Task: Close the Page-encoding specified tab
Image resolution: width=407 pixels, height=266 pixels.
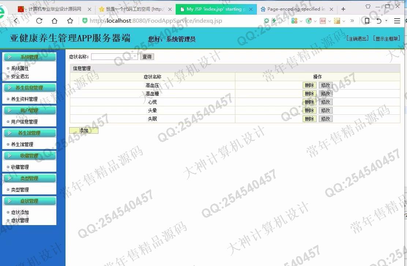Action: 331,9
